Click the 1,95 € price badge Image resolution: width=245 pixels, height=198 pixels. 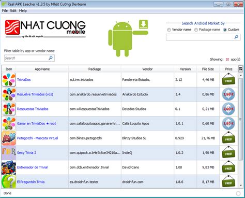coord(228,123)
